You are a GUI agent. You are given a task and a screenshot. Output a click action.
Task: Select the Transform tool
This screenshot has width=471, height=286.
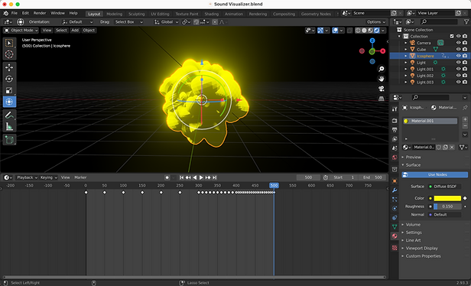(9, 102)
